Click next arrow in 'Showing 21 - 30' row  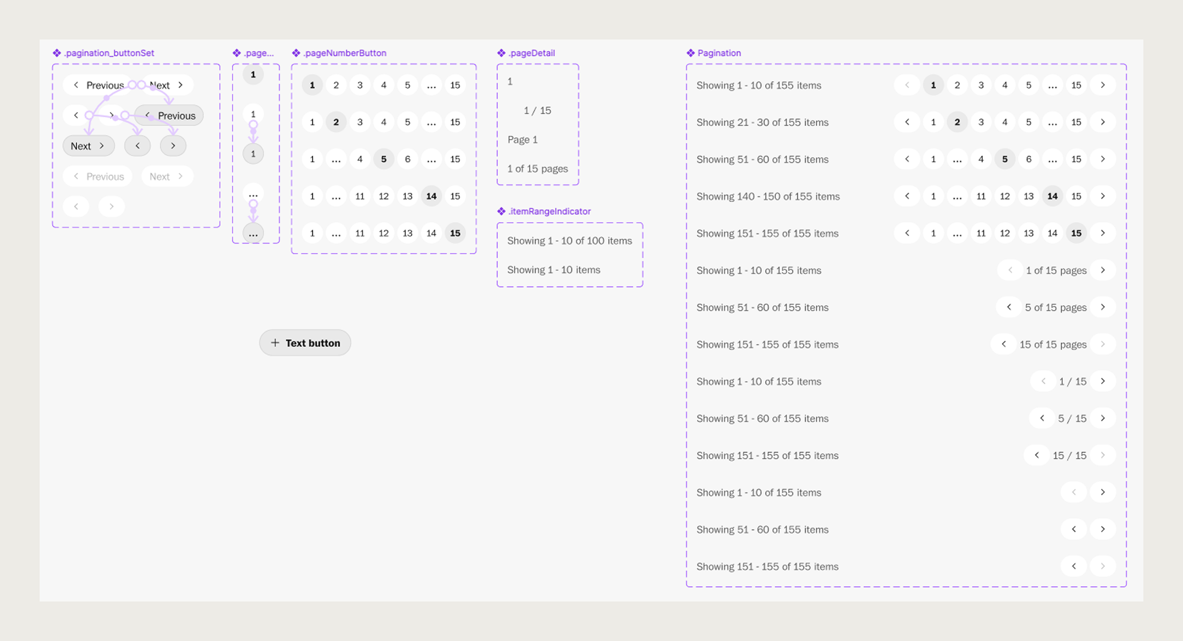click(1103, 122)
